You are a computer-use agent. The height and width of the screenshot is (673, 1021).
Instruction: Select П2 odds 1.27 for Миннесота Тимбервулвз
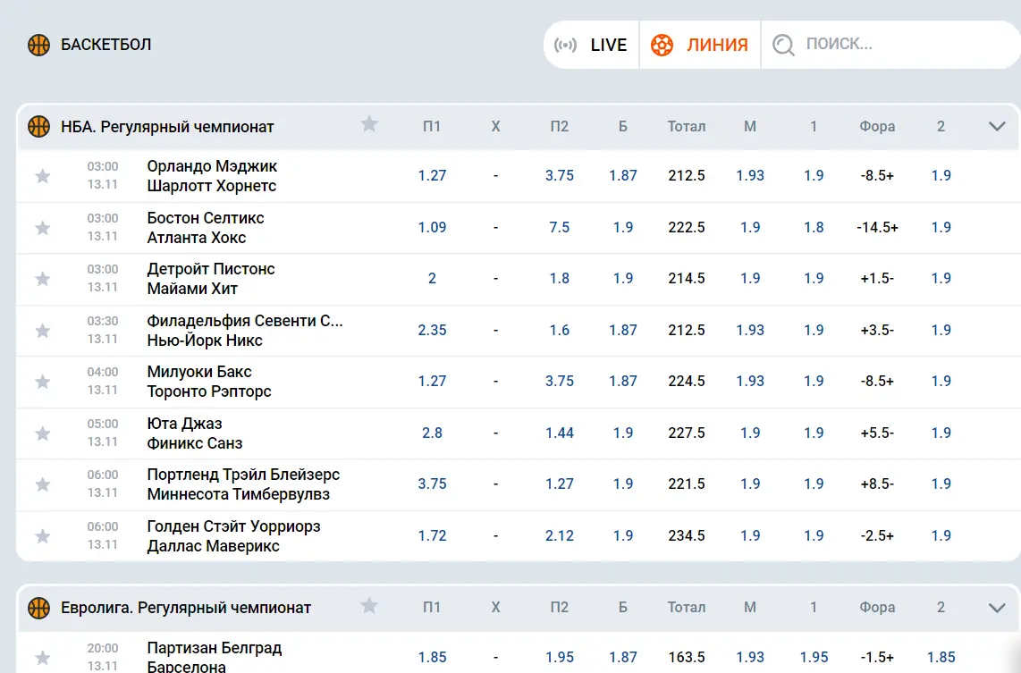[560, 484]
